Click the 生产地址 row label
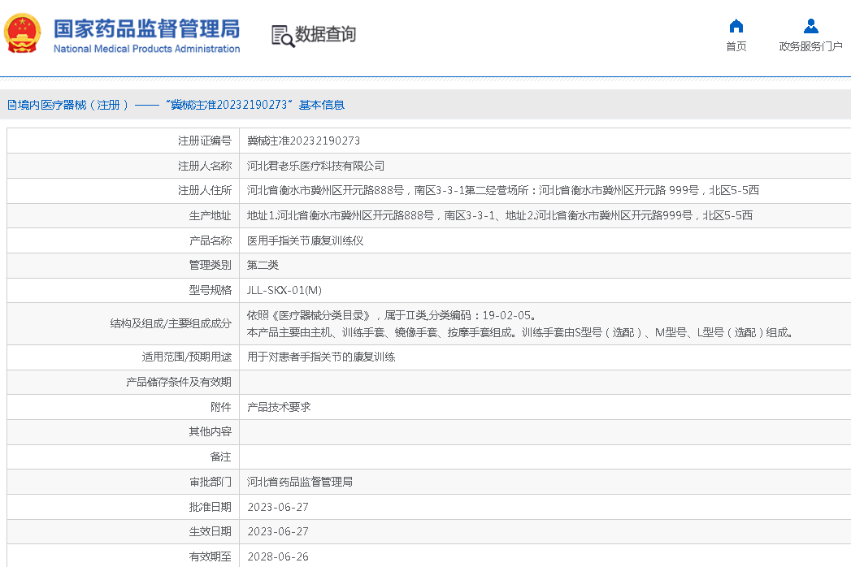851x567 pixels. coord(210,215)
